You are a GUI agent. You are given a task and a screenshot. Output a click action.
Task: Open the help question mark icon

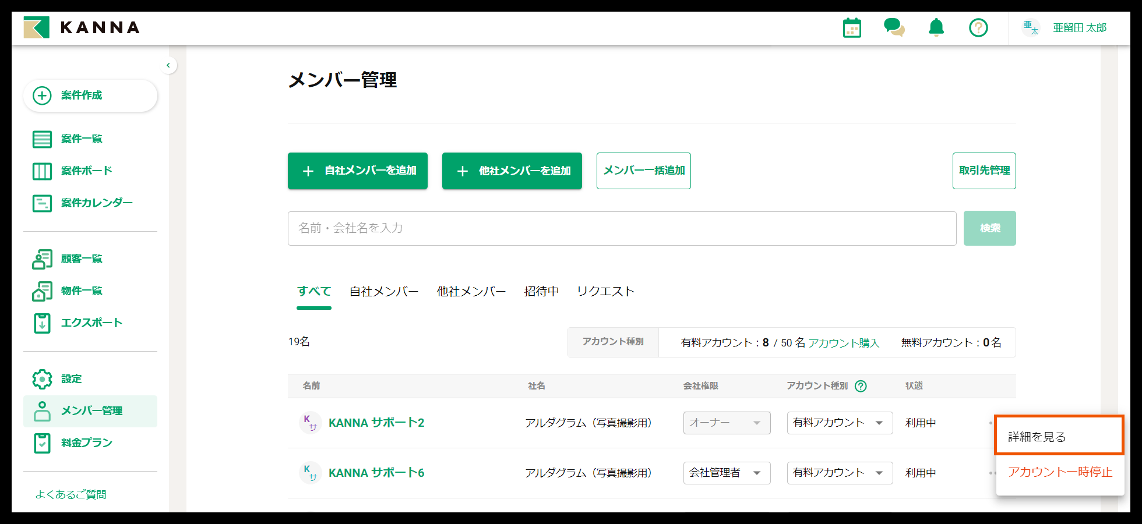click(978, 27)
